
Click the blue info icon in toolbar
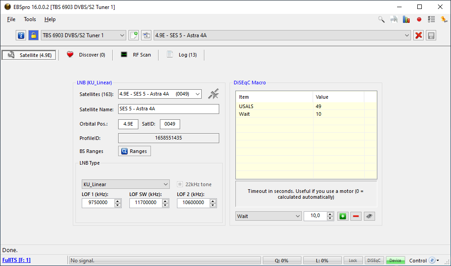21,35
